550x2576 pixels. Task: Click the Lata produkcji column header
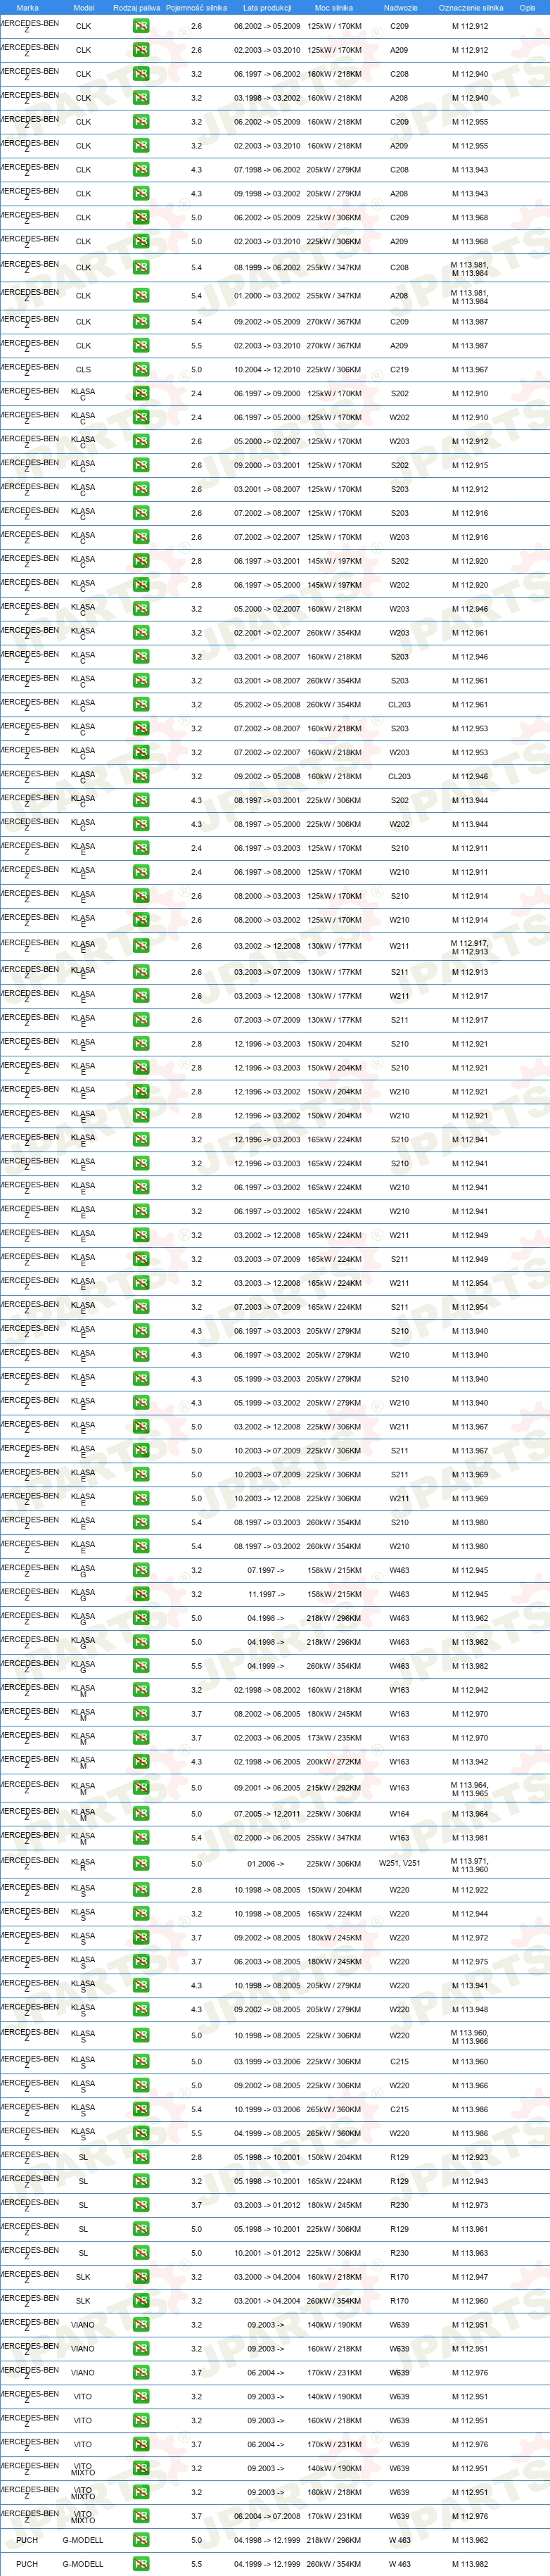267,7
